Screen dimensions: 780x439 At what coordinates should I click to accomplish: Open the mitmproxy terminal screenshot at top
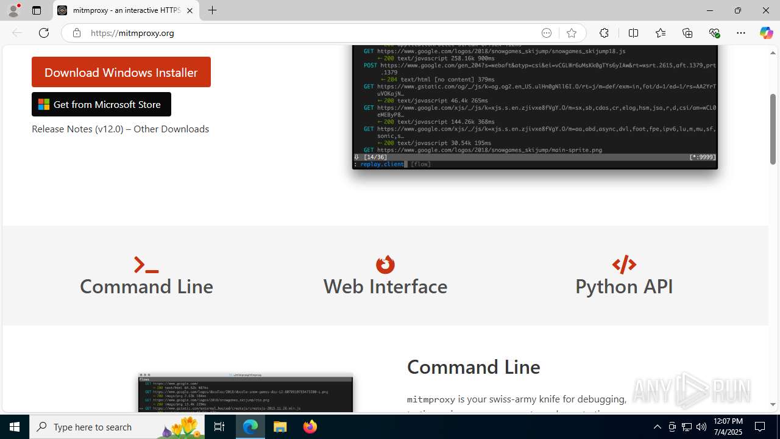(535, 107)
